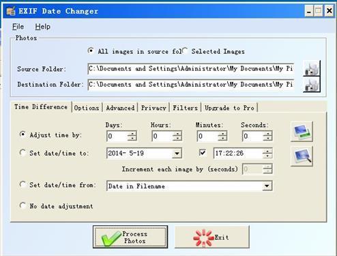Switch to the Advanced tab
Viewport: 337px width, 256px height.
point(120,108)
